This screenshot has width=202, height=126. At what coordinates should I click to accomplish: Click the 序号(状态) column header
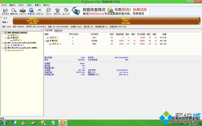click(x=74, y=34)
